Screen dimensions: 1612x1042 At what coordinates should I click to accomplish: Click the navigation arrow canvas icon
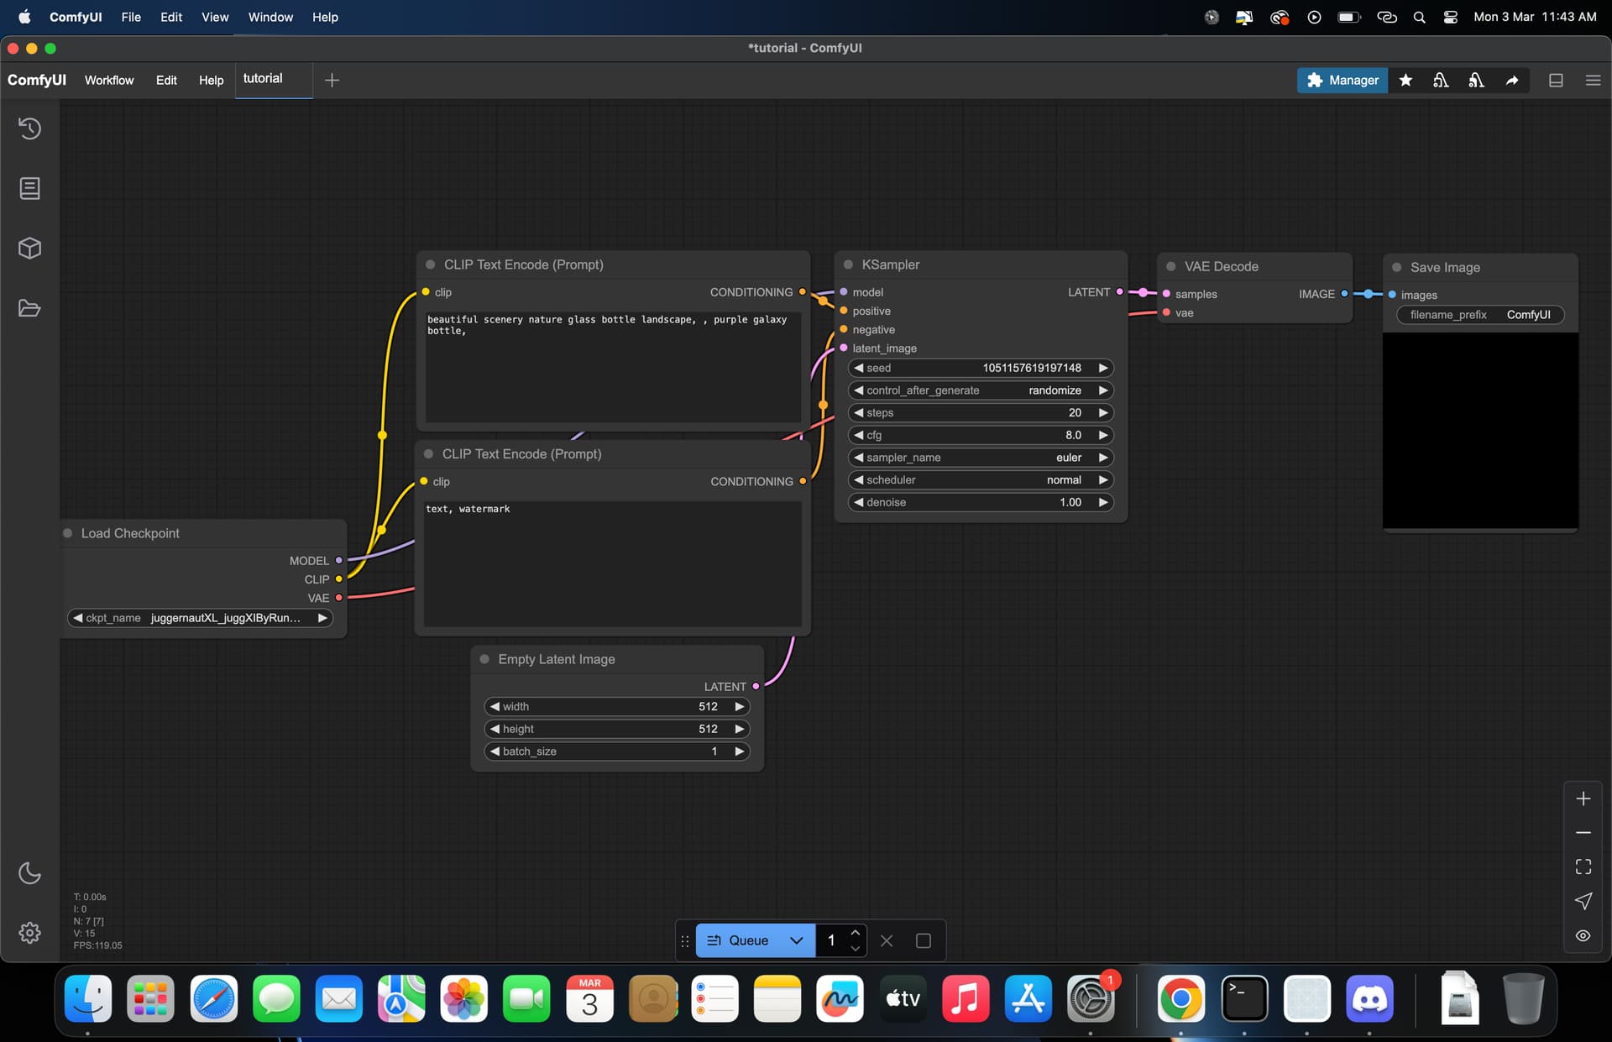(1583, 901)
